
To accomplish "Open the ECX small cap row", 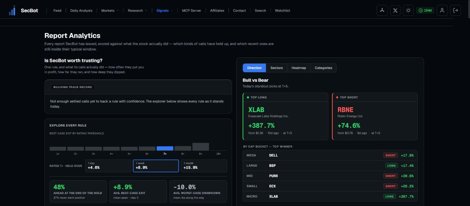I will (330, 186).
